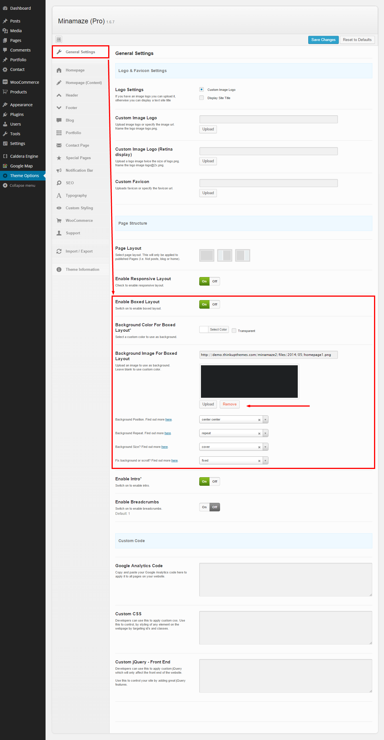Click the dark background image preview thumbnail
The height and width of the screenshot is (740, 384).
[x=249, y=382]
